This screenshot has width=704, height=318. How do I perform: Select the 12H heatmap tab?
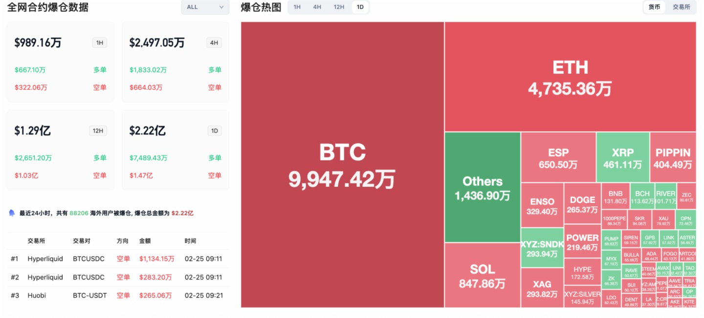(x=339, y=7)
